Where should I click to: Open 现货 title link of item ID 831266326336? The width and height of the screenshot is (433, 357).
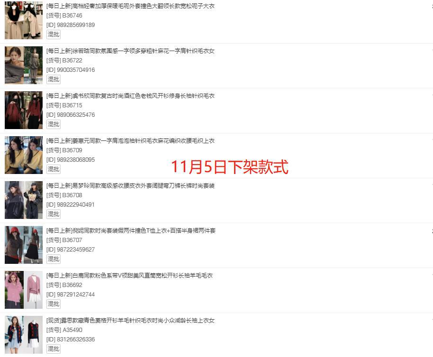130,321
